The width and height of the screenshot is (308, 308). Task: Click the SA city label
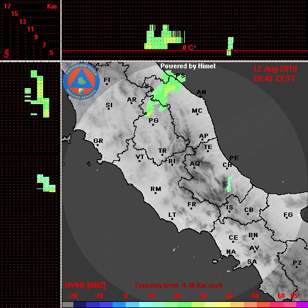click(x=252, y=262)
